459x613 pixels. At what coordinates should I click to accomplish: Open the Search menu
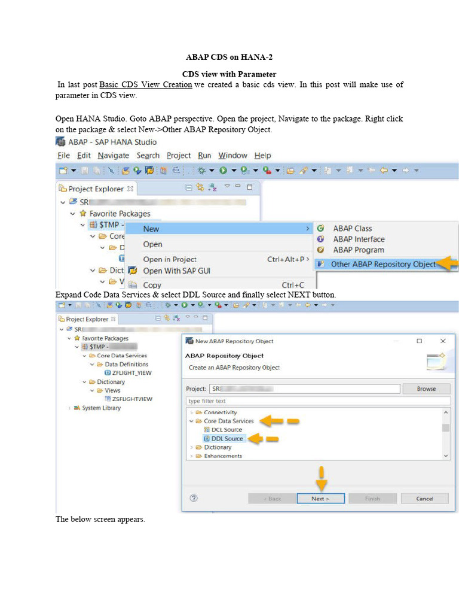pyautogui.click(x=148, y=156)
